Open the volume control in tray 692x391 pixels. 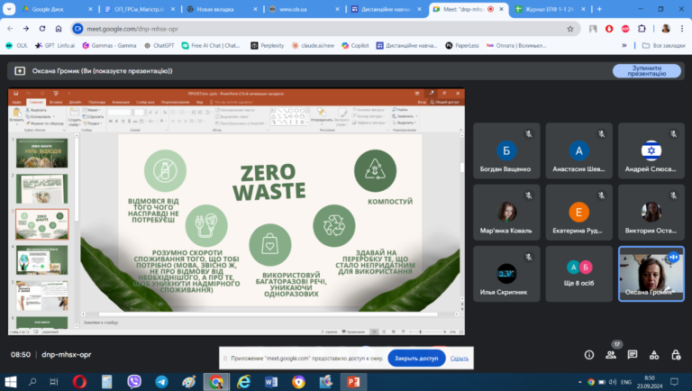tap(613, 382)
